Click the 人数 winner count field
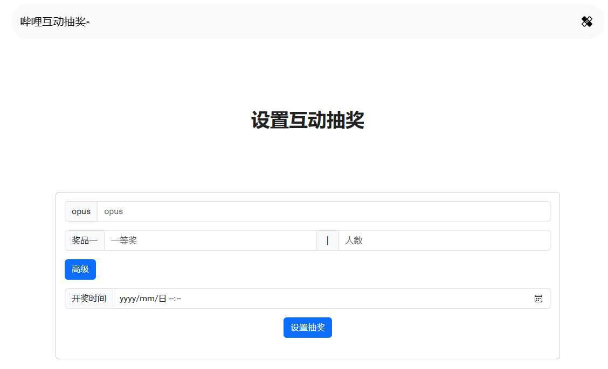The height and width of the screenshot is (369, 608). (x=444, y=240)
